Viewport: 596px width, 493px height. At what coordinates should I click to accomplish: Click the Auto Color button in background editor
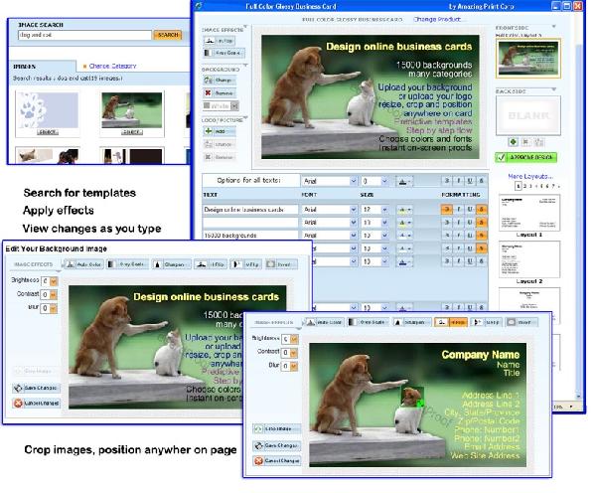coord(82,264)
